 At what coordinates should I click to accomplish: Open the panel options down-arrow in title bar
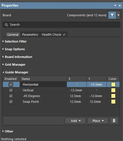pos(115,5)
